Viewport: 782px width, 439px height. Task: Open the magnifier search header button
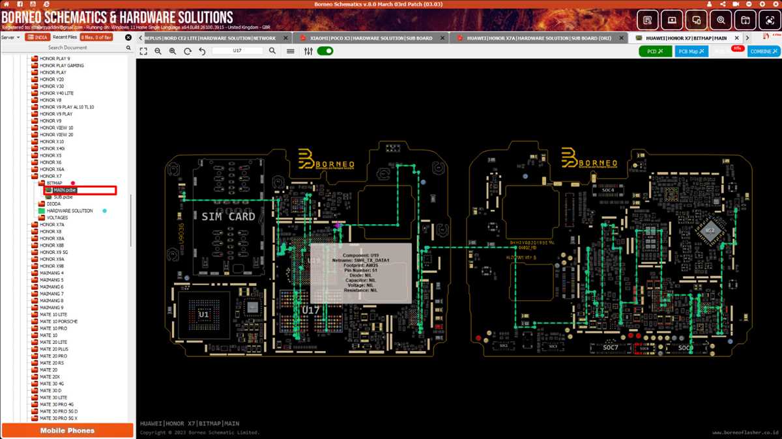[x=721, y=20]
